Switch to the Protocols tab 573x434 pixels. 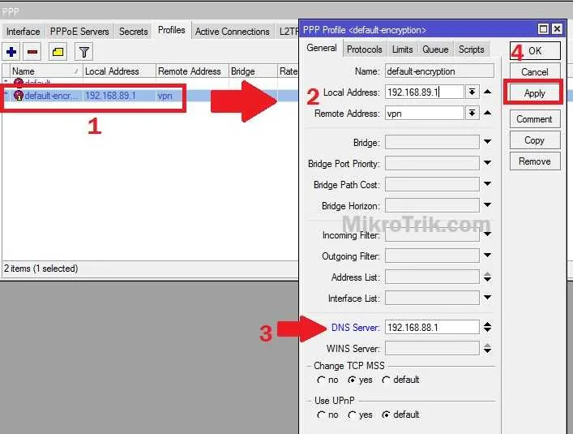(x=364, y=49)
